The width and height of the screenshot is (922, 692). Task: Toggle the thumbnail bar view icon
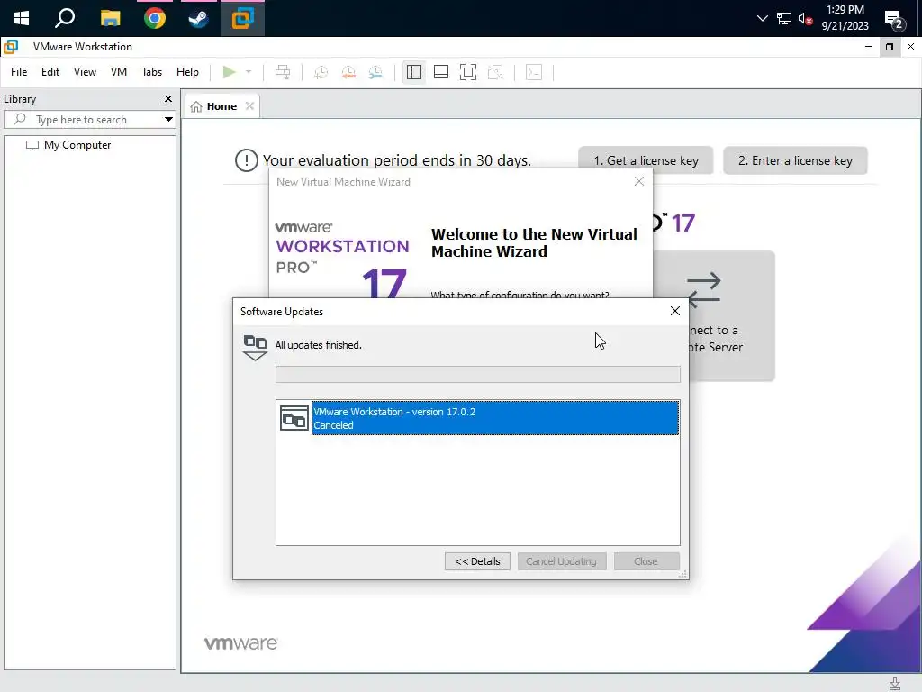(441, 72)
